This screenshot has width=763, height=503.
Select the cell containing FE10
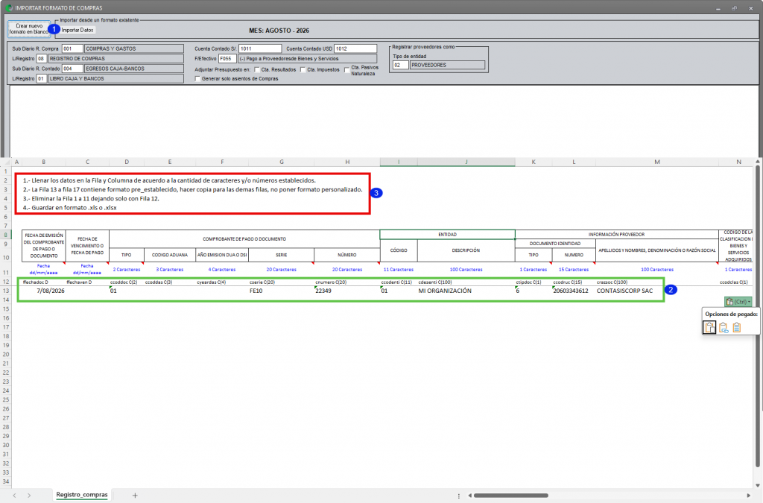(281, 291)
